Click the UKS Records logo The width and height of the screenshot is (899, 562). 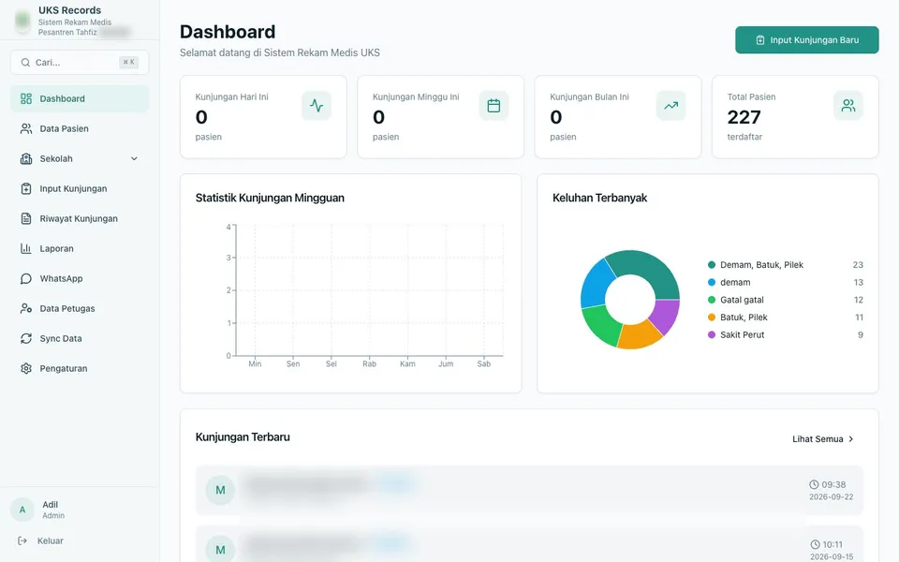(x=22, y=21)
